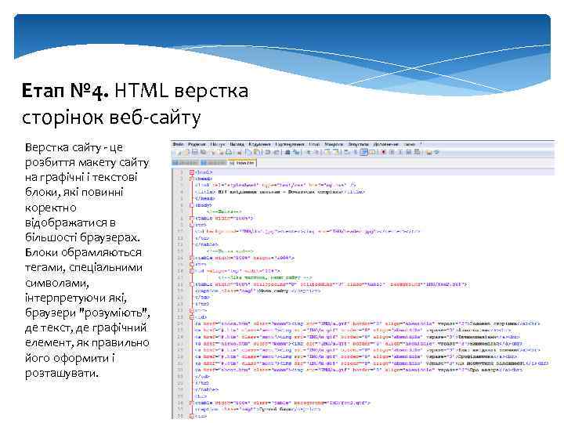Open the Макроси menu

pos(334,144)
